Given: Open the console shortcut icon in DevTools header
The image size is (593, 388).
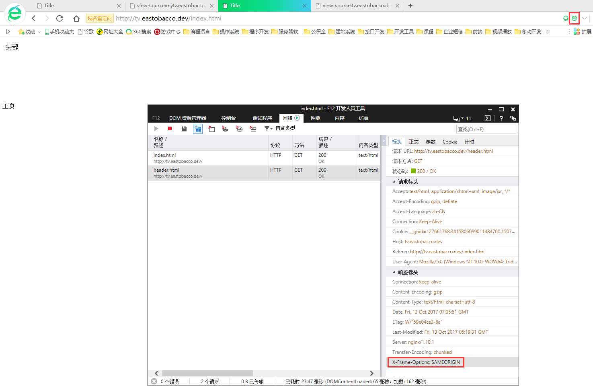Looking at the screenshot, I should coord(487,118).
